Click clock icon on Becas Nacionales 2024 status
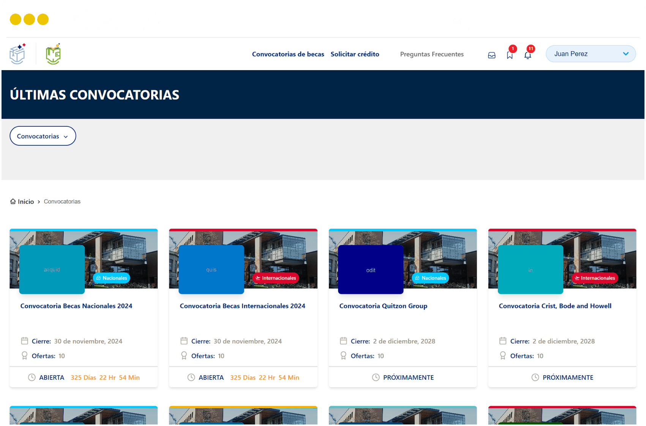Image resolution: width=646 pixels, height=426 pixels. pyautogui.click(x=32, y=377)
